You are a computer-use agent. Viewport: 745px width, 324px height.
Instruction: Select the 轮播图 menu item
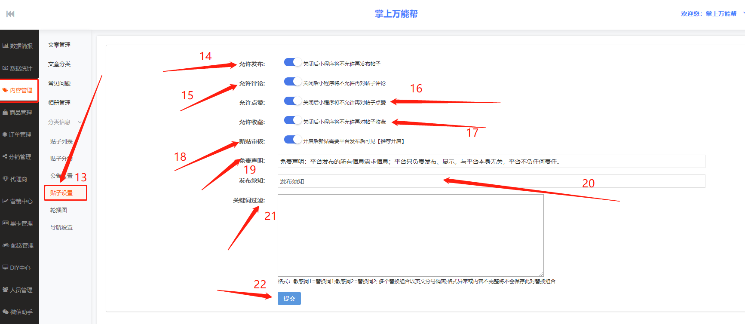[58, 210]
